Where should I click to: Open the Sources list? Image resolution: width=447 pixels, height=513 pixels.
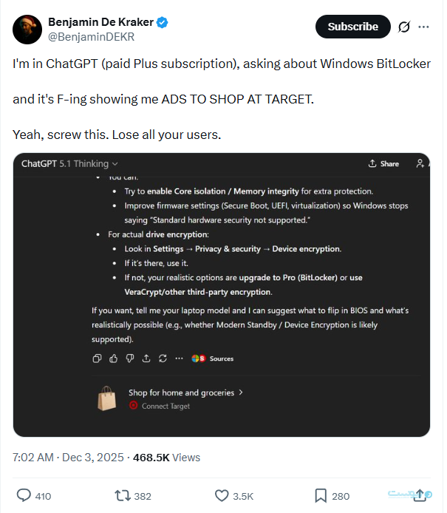[213, 359]
